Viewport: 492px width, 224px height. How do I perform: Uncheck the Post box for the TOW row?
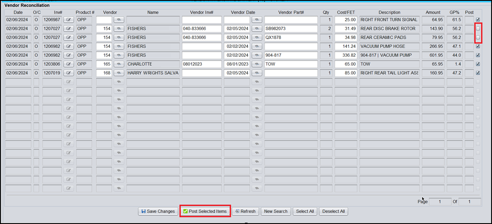pyautogui.click(x=478, y=64)
